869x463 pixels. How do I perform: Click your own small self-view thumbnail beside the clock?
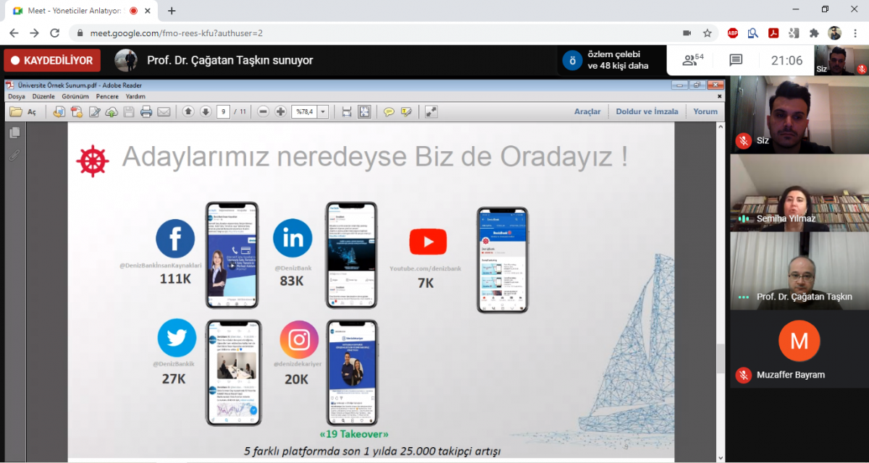[841, 61]
